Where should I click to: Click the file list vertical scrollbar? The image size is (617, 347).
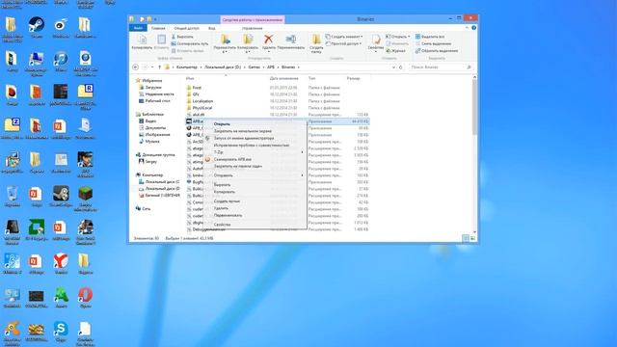click(x=474, y=154)
